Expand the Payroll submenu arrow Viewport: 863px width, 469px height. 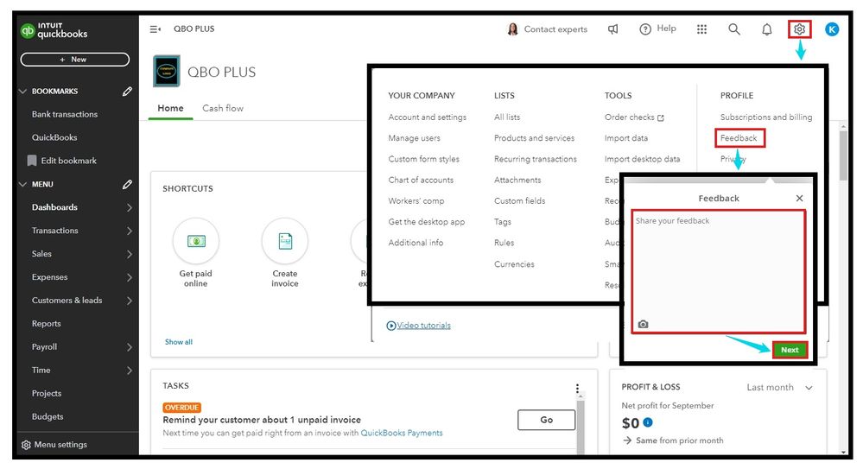point(130,347)
